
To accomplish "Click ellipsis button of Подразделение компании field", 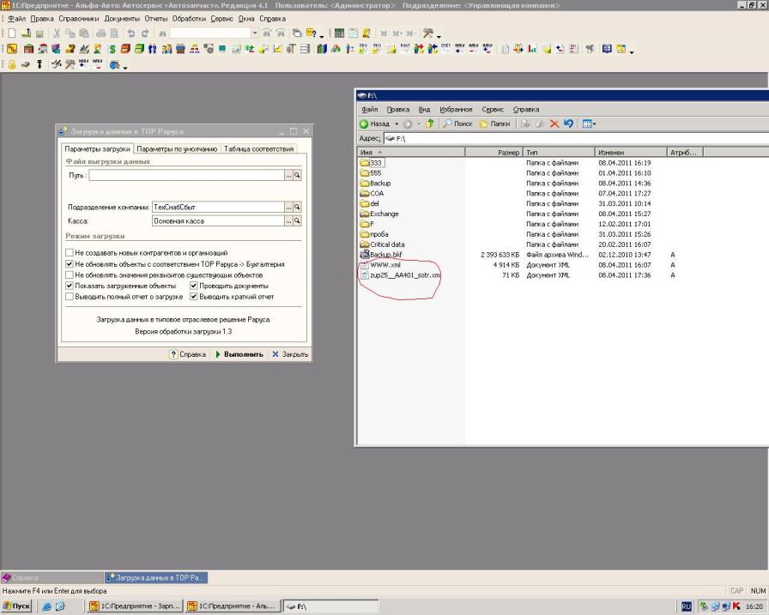I will pyautogui.click(x=288, y=208).
